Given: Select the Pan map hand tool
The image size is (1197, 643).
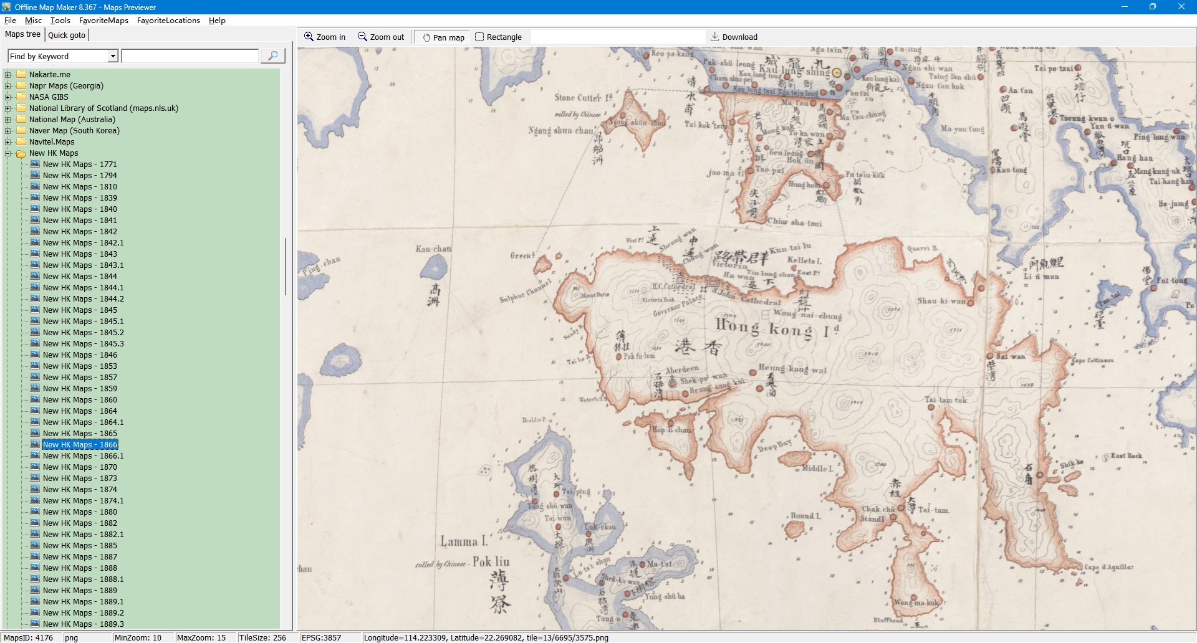Looking at the screenshot, I should point(426,37).
